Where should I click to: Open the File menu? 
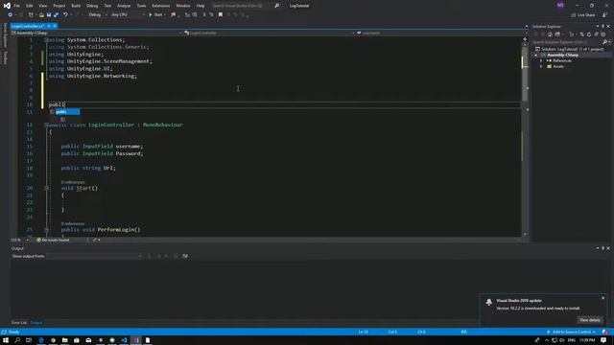tap(17, 6)
